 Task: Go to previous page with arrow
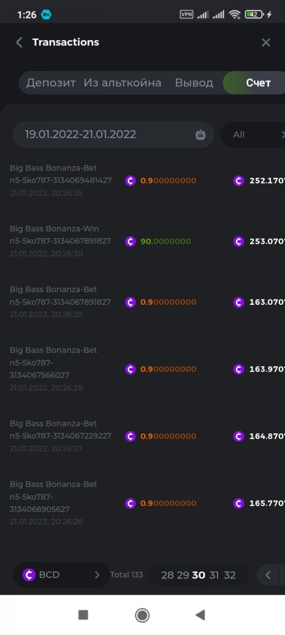pyautogui.click(x=268, y=575)
